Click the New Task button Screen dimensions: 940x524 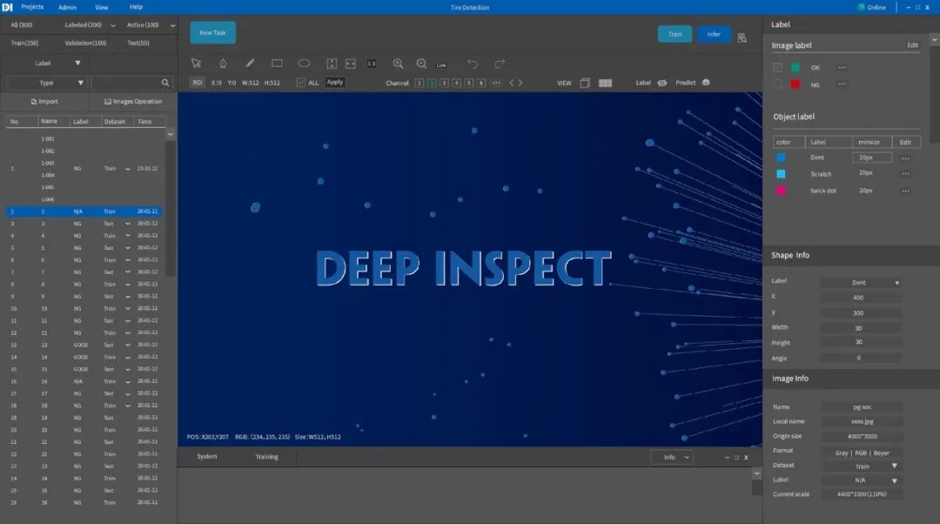[212, 33]
